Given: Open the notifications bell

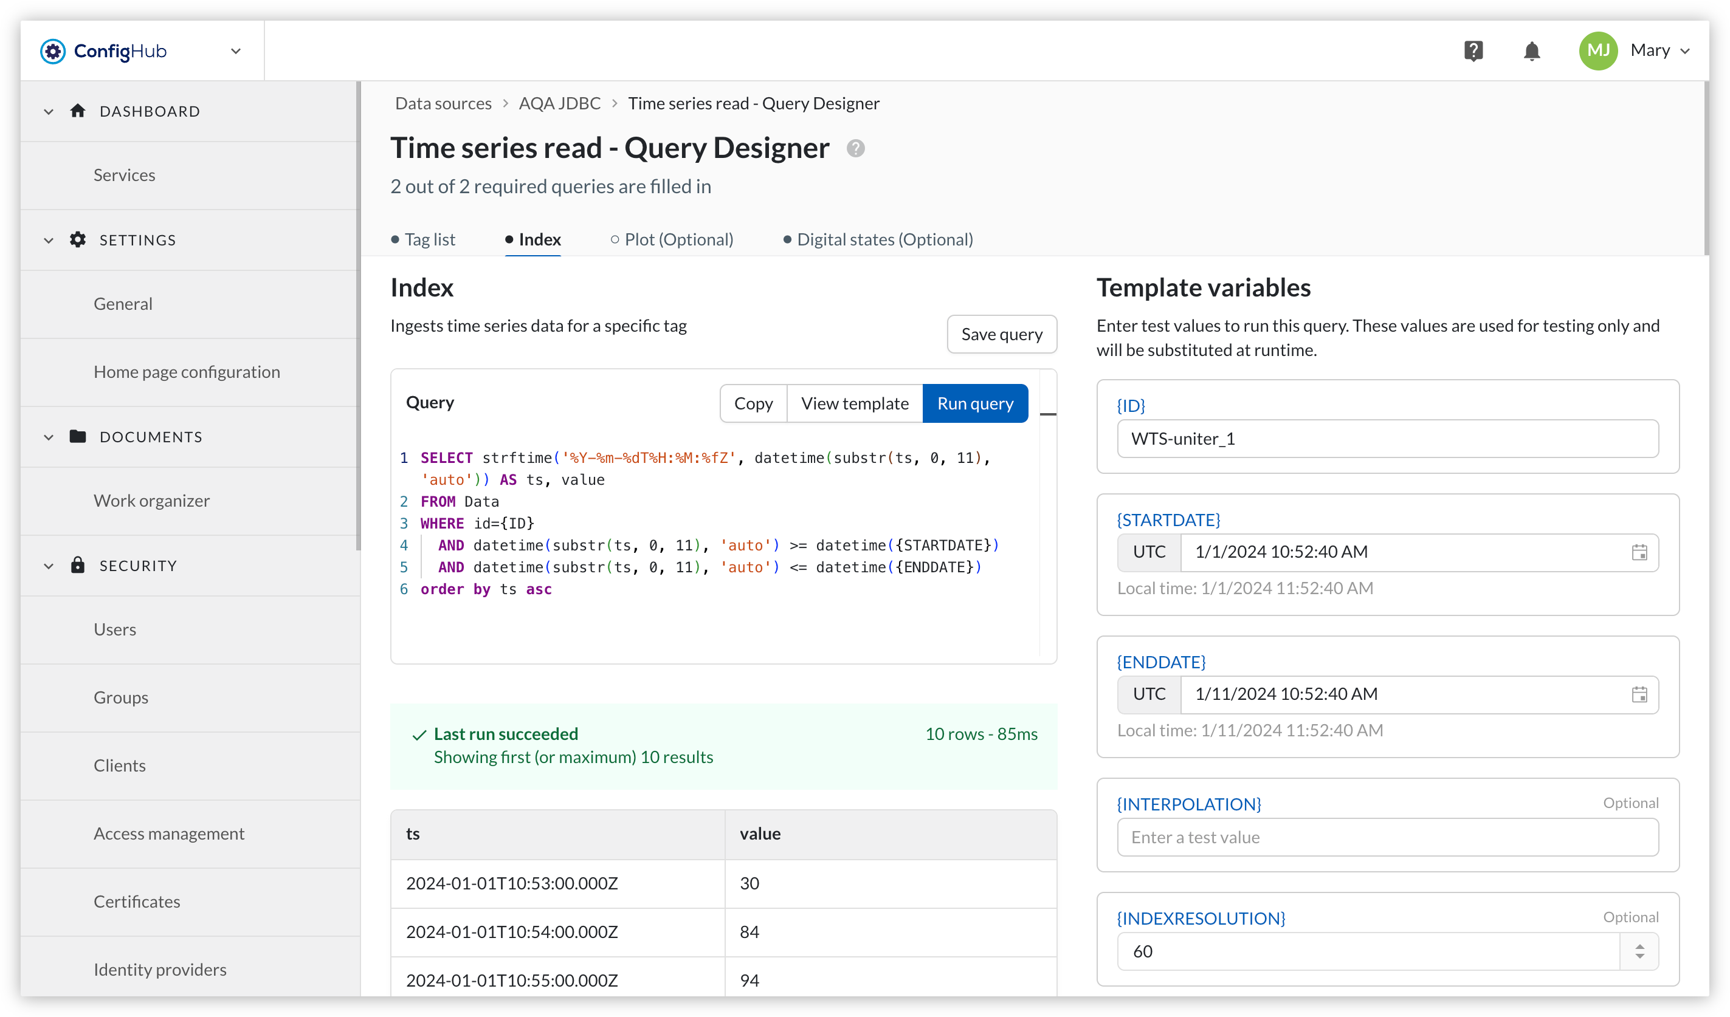Looking at the screenshot, I should tap(1532, 51).
